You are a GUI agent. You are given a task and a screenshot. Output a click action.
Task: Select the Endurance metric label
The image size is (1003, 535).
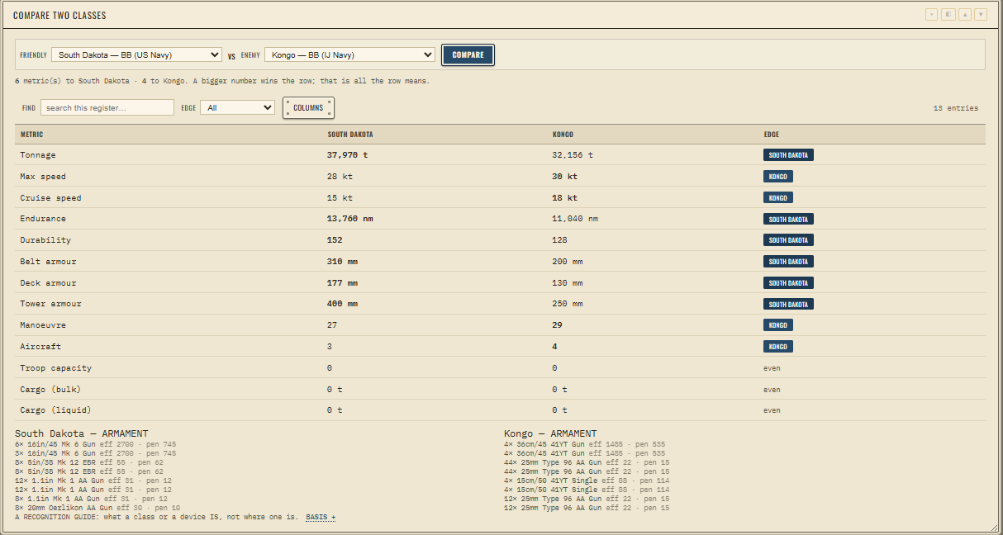43,219
